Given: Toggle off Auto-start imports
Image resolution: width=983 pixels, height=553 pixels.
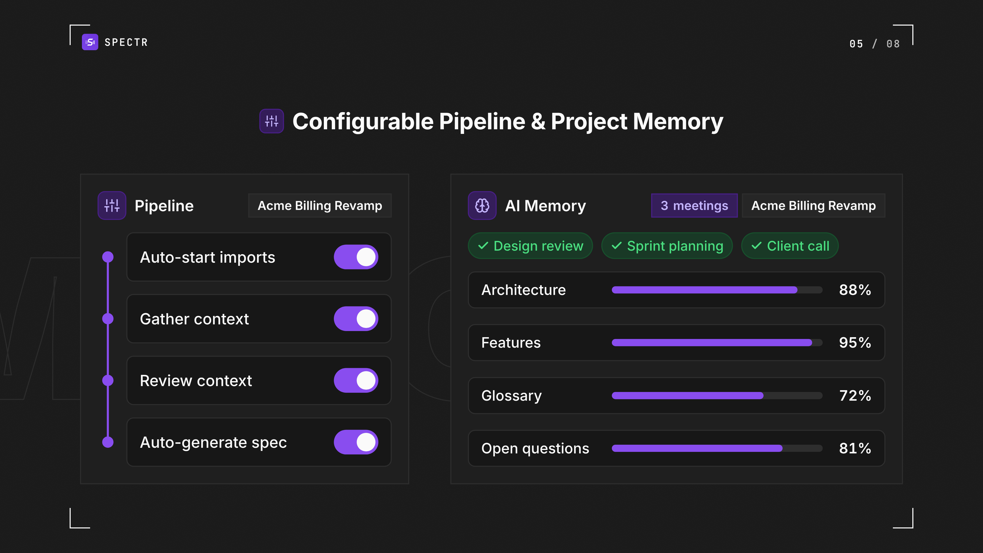Looking at the screenshot, I should (x=356, y=257).
